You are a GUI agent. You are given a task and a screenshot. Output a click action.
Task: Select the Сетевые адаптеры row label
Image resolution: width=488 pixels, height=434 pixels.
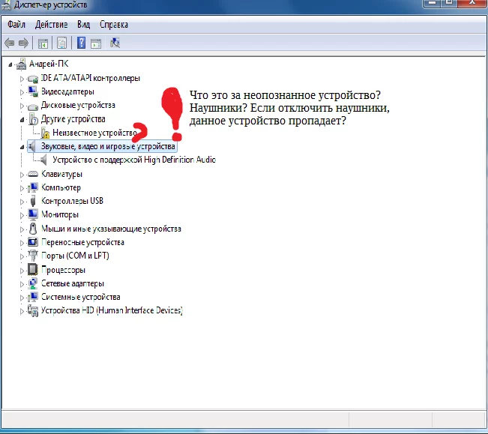[x=73, y=283]
